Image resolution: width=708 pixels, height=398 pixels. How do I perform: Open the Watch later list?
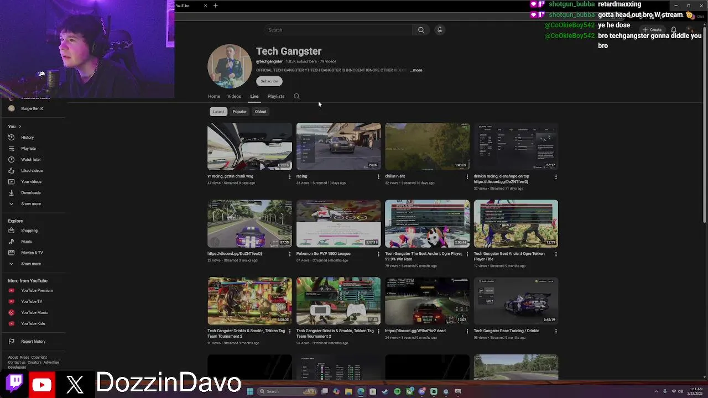pos(31,159)
